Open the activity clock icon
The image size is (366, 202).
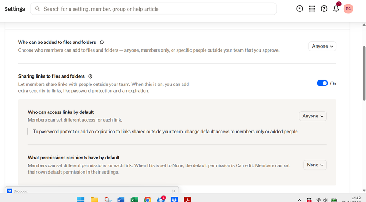[x=300, y=9]
